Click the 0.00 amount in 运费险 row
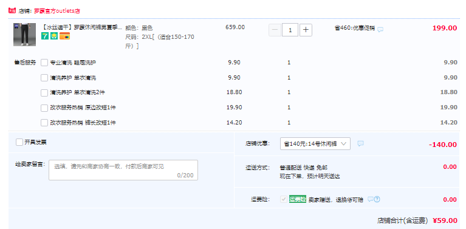This screenshot has width=466, height=229. pyautogui.click(x=450, y=200)
